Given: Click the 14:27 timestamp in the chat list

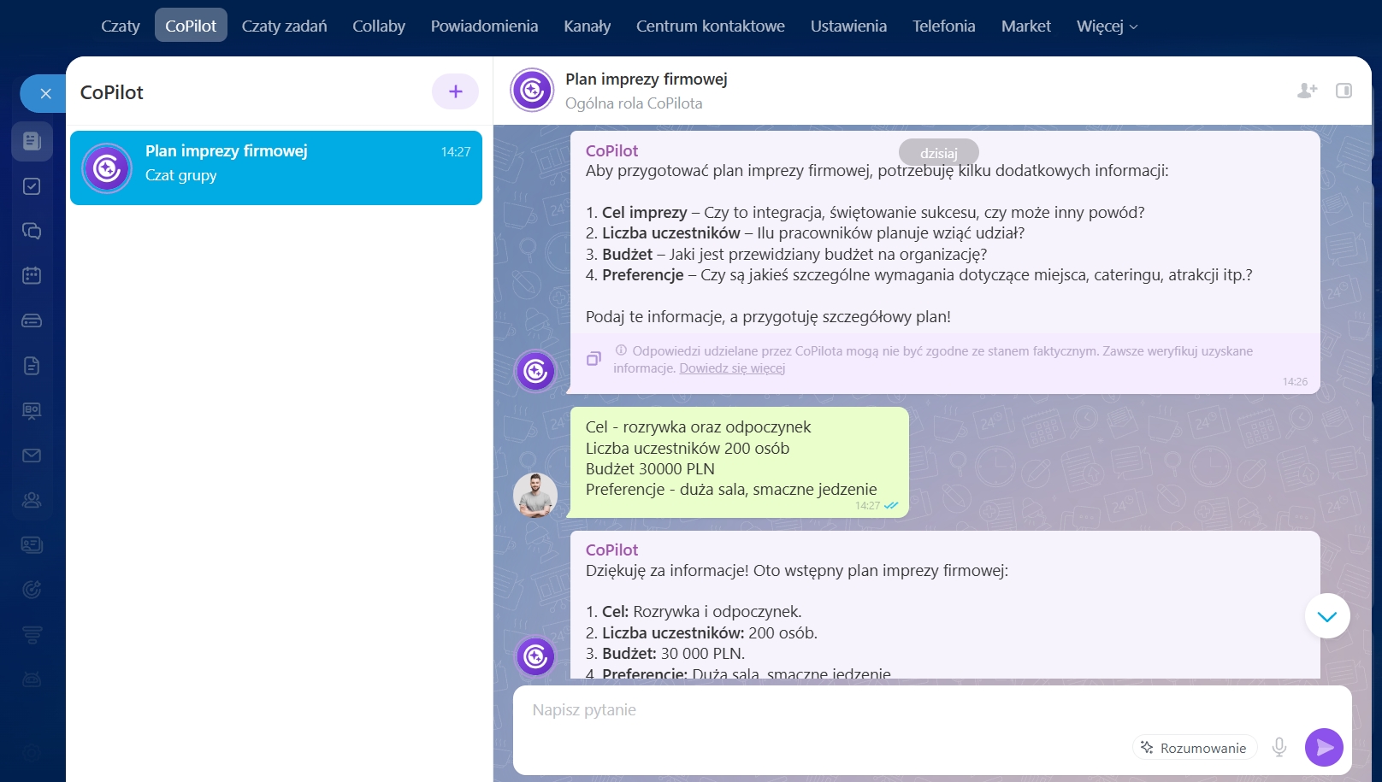Looking at the screenshot, I should coord(456,151).
